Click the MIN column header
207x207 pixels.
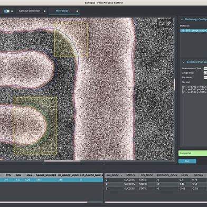click(18, 175)
